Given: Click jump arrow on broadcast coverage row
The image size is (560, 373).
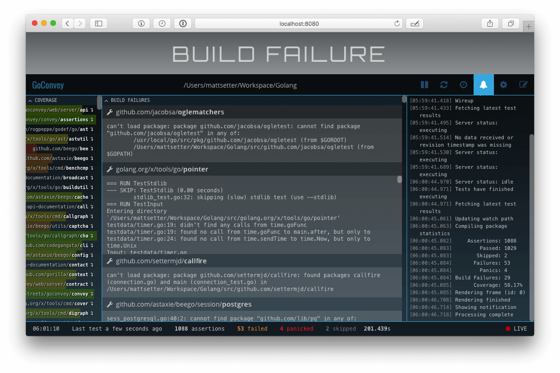Looking at the screenshot, I should coord(92,178).
